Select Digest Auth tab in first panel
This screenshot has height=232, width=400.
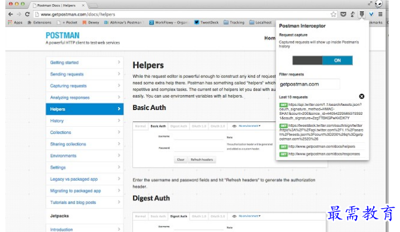tap(179, 126)
